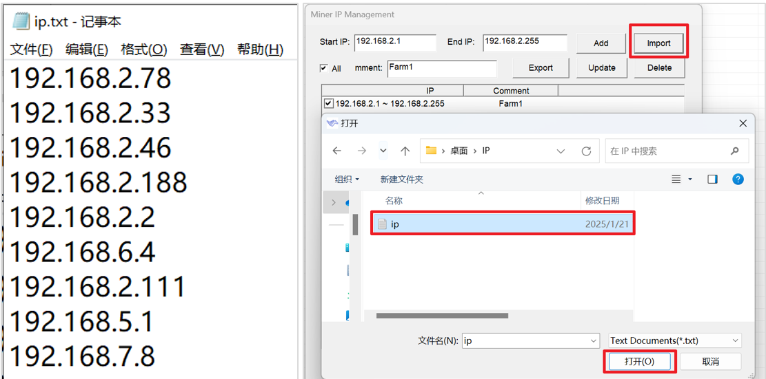This screenshot has height=379, width=766.
Task: Go forward in the 打开 dialog
Action: 361,151
